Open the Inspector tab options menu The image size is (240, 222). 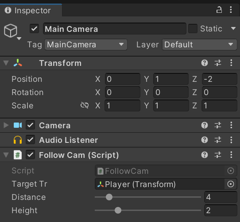coord(231,10)
